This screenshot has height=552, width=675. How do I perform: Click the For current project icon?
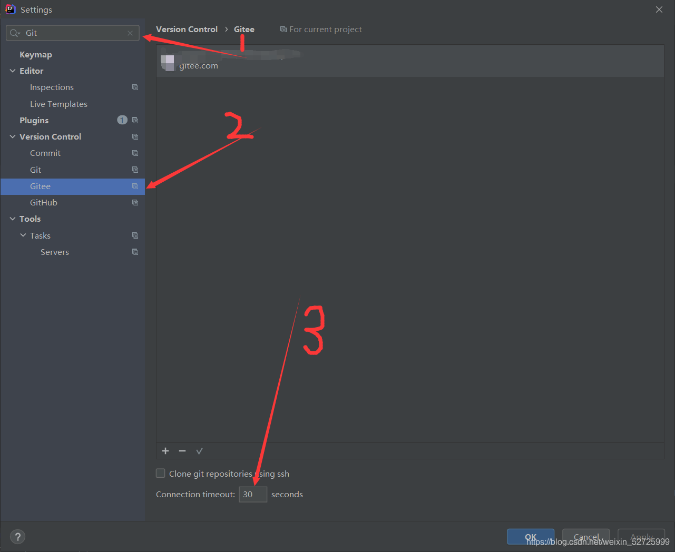(x=283, y=29)
